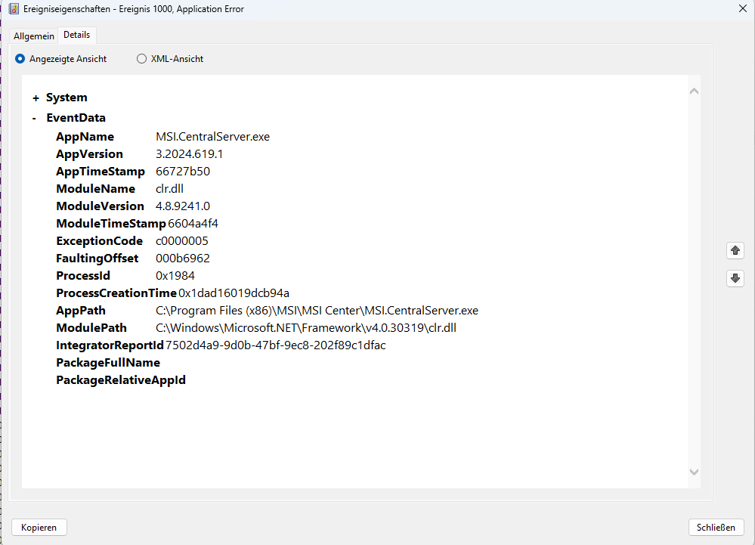
Task: Click the ProcessId label
Action: coord(83,275)
